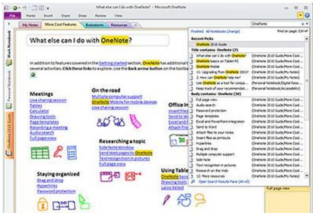Click Open Search Results Pane link

click(224, 181)
